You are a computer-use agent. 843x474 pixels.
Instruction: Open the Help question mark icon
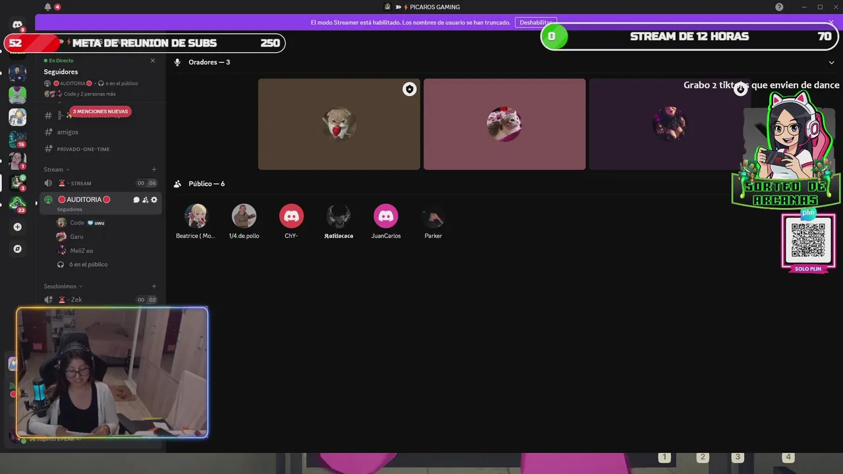click(x=779, y=7)
